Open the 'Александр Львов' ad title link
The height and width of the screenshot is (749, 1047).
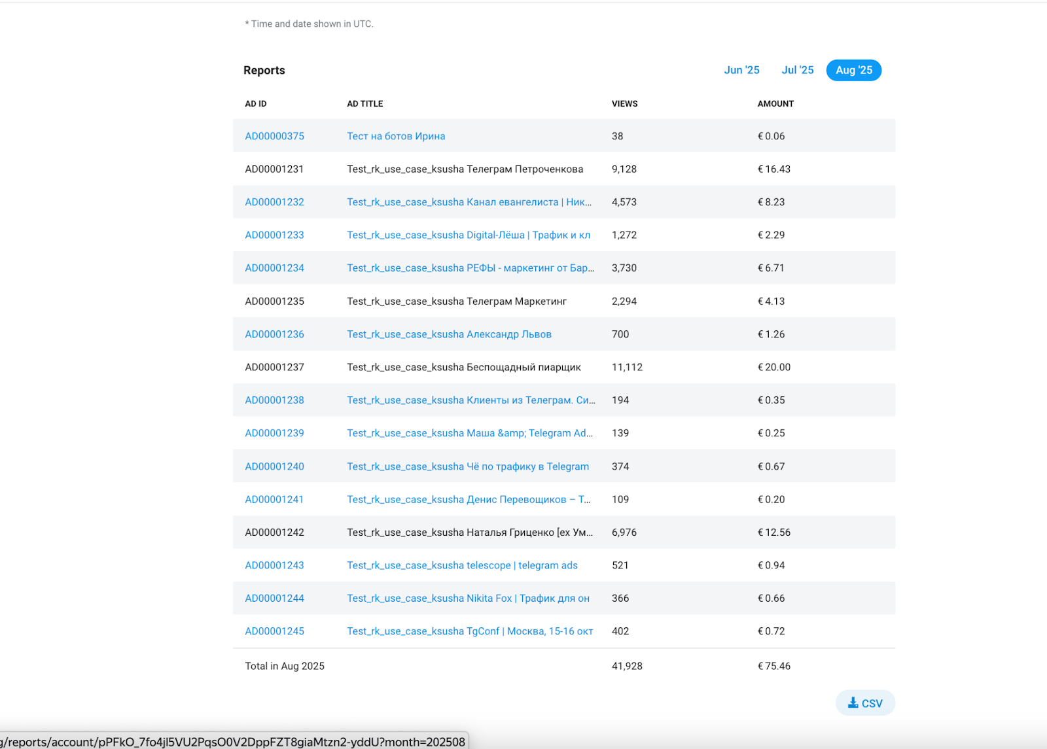[449, 334]
